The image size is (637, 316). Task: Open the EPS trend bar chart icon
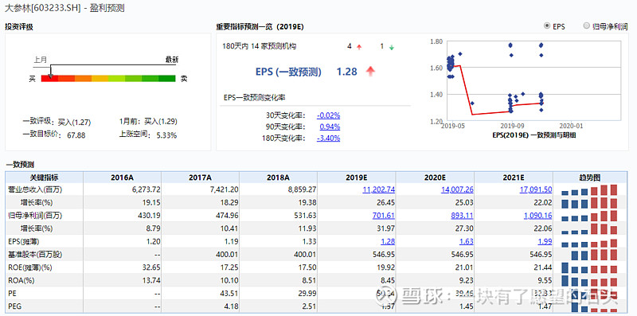589,243
